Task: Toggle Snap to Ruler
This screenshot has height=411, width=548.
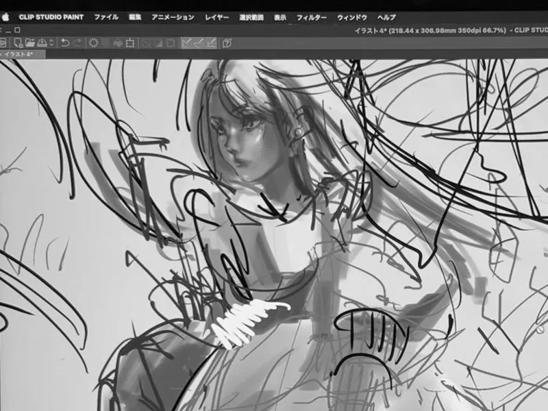Action: click(x=186, y=43)
